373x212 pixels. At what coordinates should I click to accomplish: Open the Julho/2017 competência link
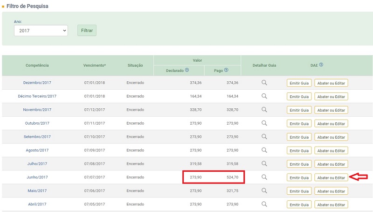(37, 164)
